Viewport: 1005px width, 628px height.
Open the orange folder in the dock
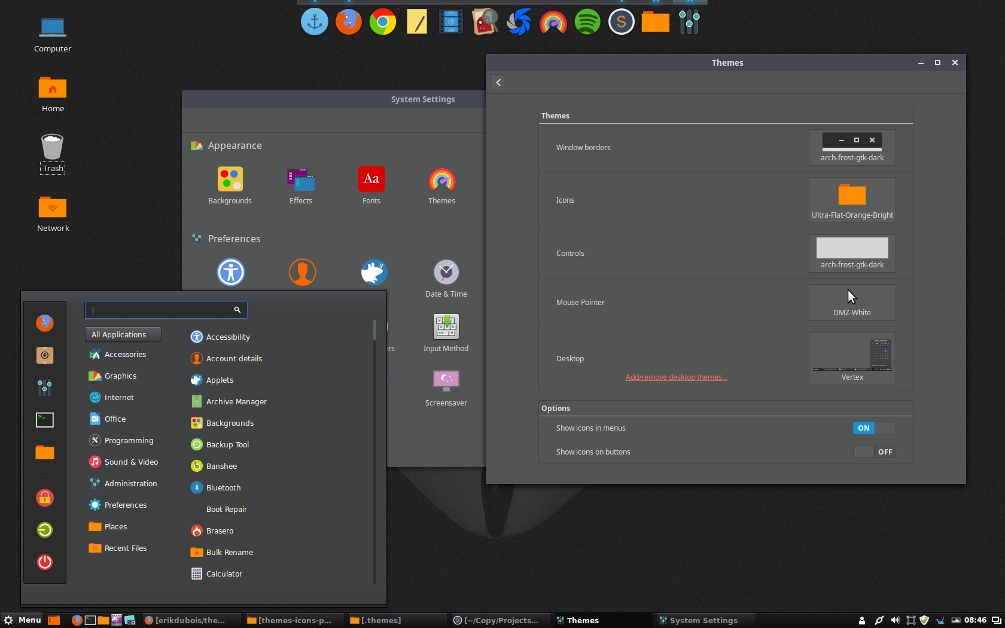click(656, 23)
